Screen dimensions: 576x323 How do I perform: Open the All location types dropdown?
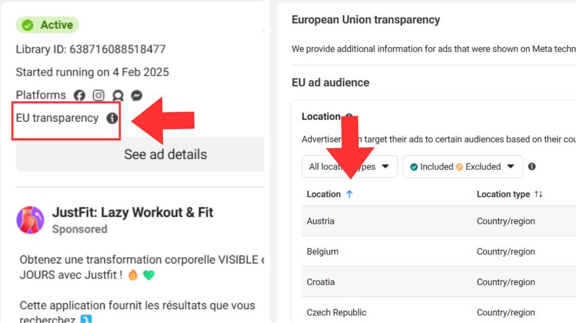349,167
